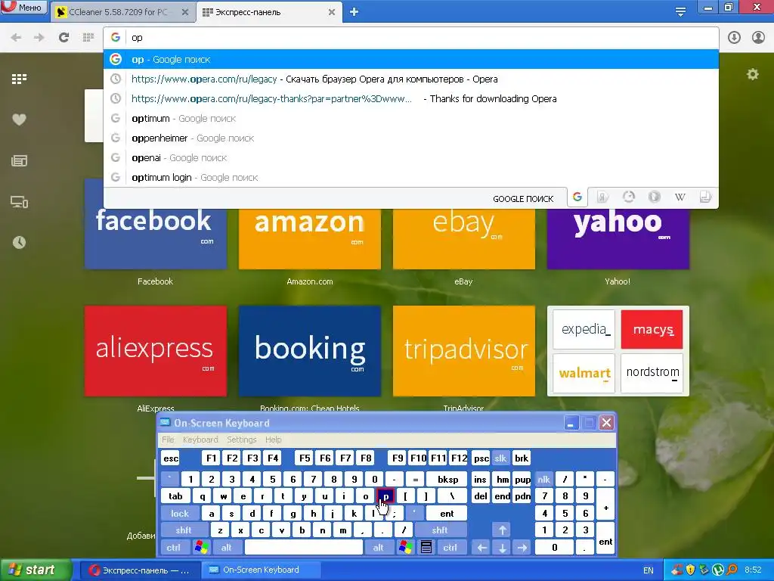Click the up arrow key on the keyboard
This screenshot has height=581, width=774.
click(x=502, y=530)
